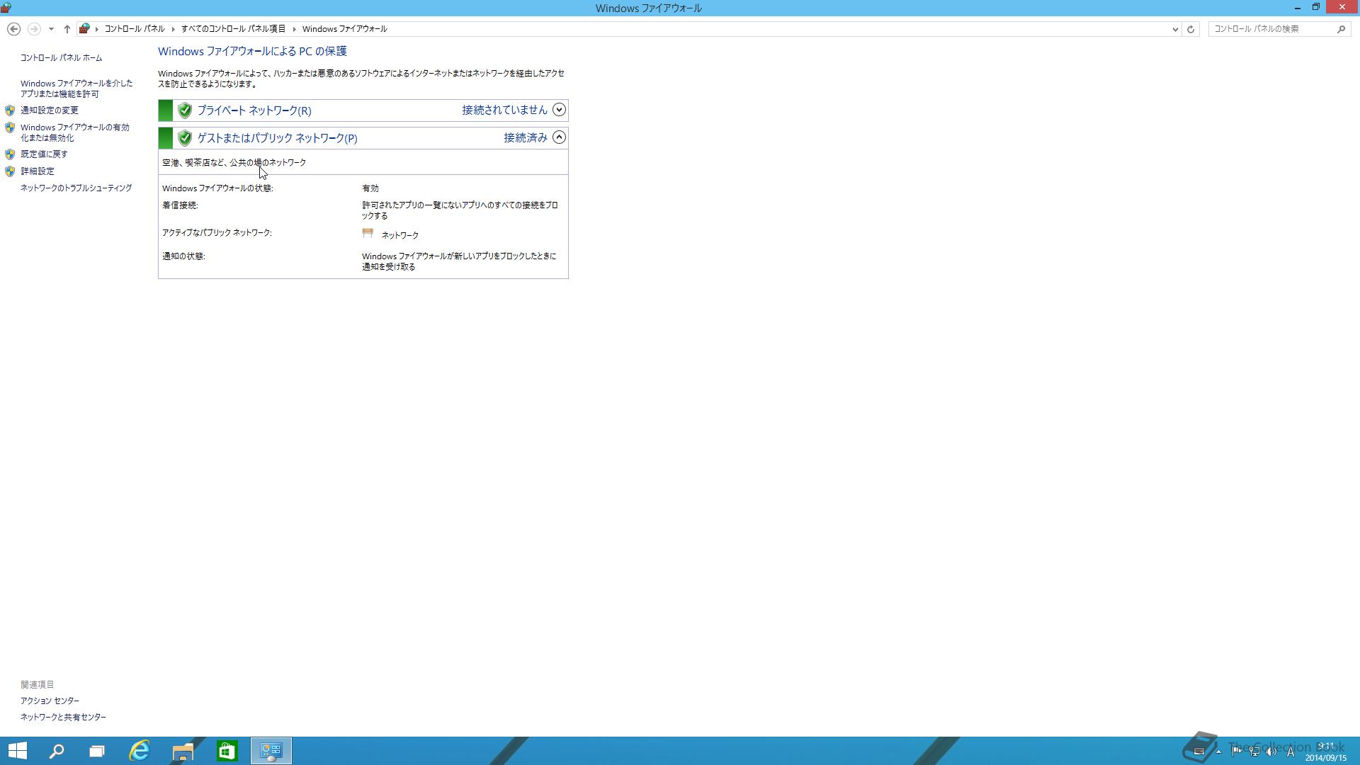Open 通知設定の変更 link
The image size is (1360, 765).
click(x=50, y=110)
